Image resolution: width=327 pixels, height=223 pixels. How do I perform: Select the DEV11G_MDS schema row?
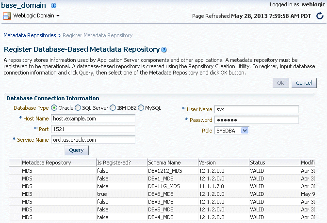[x=162, y=186]
